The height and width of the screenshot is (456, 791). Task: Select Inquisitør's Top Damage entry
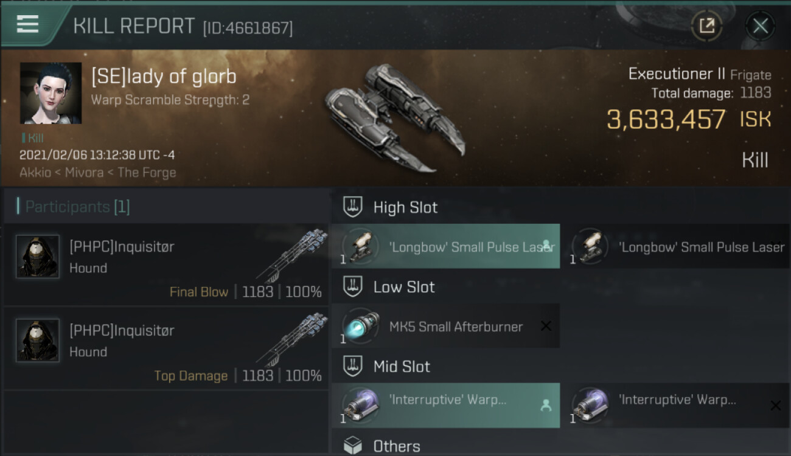(x=166, y=348)
